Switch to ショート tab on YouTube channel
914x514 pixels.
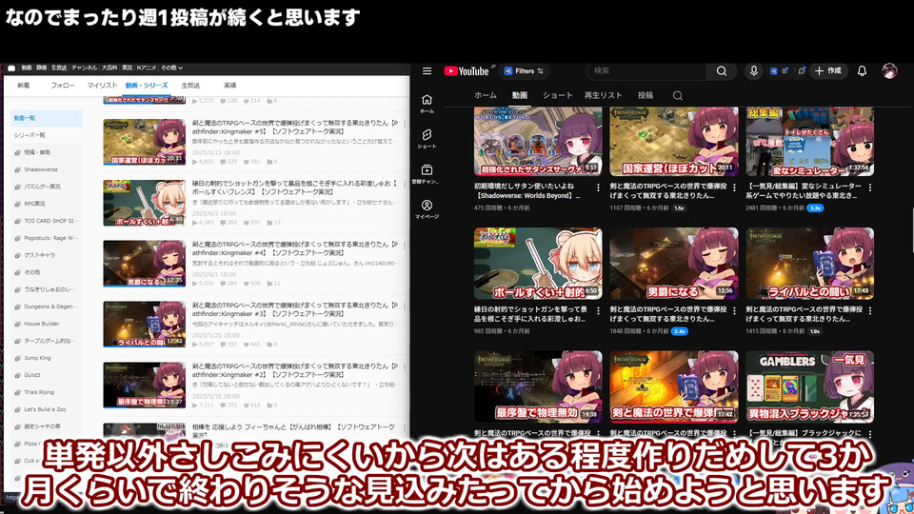557,95
